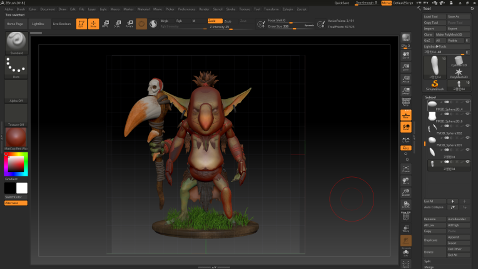
Task: Hide the PM3D_Sphere3D_4 subtool with eye icon
Action: click(x=467, y=102)
